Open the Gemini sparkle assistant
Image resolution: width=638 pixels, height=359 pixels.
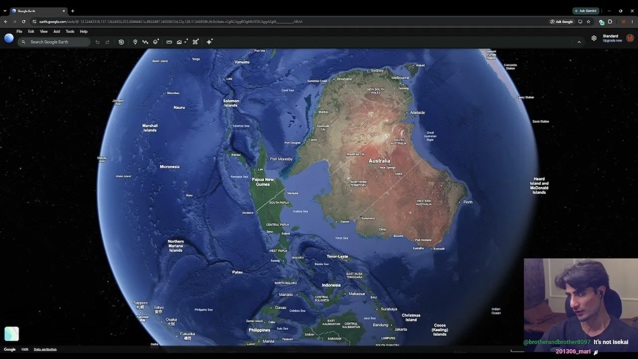[209, 42]
